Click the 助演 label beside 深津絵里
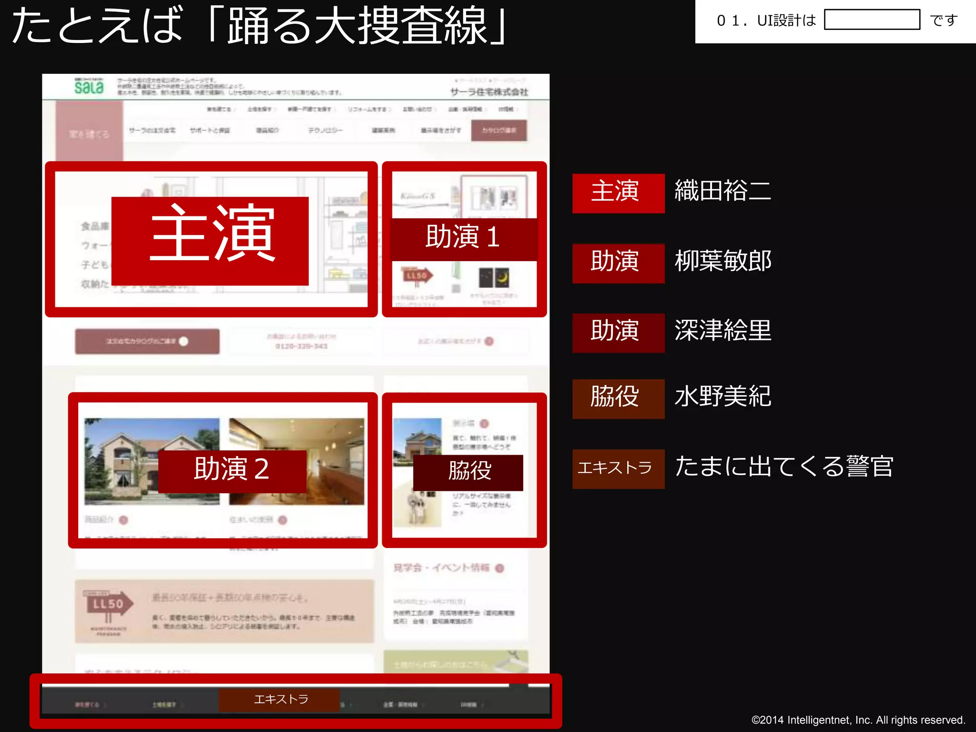Screen dimensions: 976x732 click(x=618, y=333)
